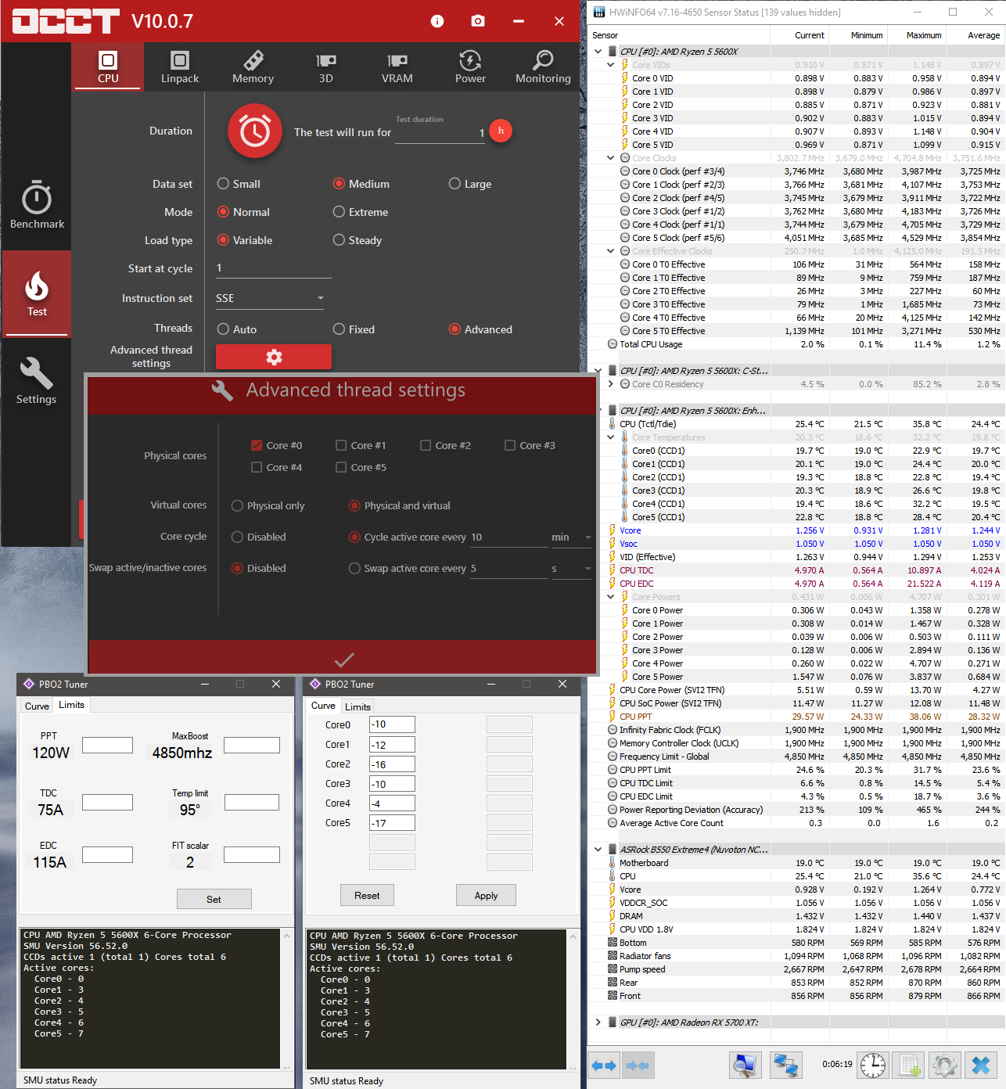Open the 'min' cycle unit dropdown

coord(571,537)
